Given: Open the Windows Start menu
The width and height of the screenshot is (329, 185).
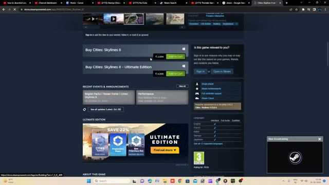Looking at the screenshot, I should tap(89, 181).
